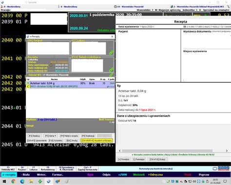Click the yellow Asystent e-Recepty button

click(x=96, y=141)
